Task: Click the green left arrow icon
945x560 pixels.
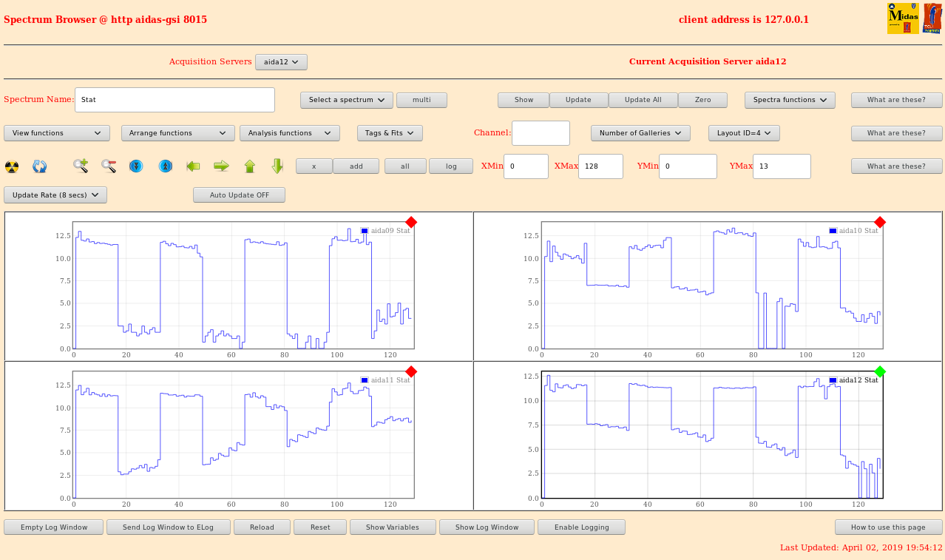Action: tap(193, 166)
